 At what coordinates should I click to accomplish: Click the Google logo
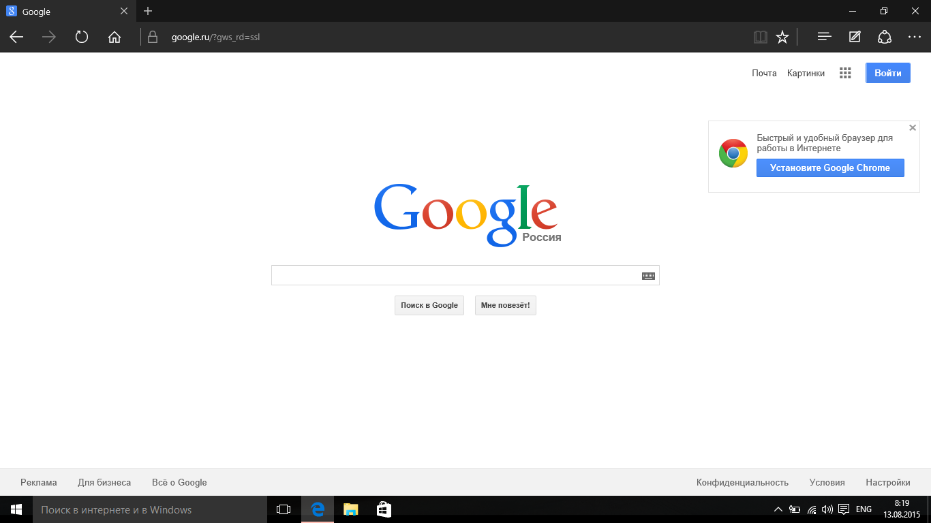pos(467,215)
